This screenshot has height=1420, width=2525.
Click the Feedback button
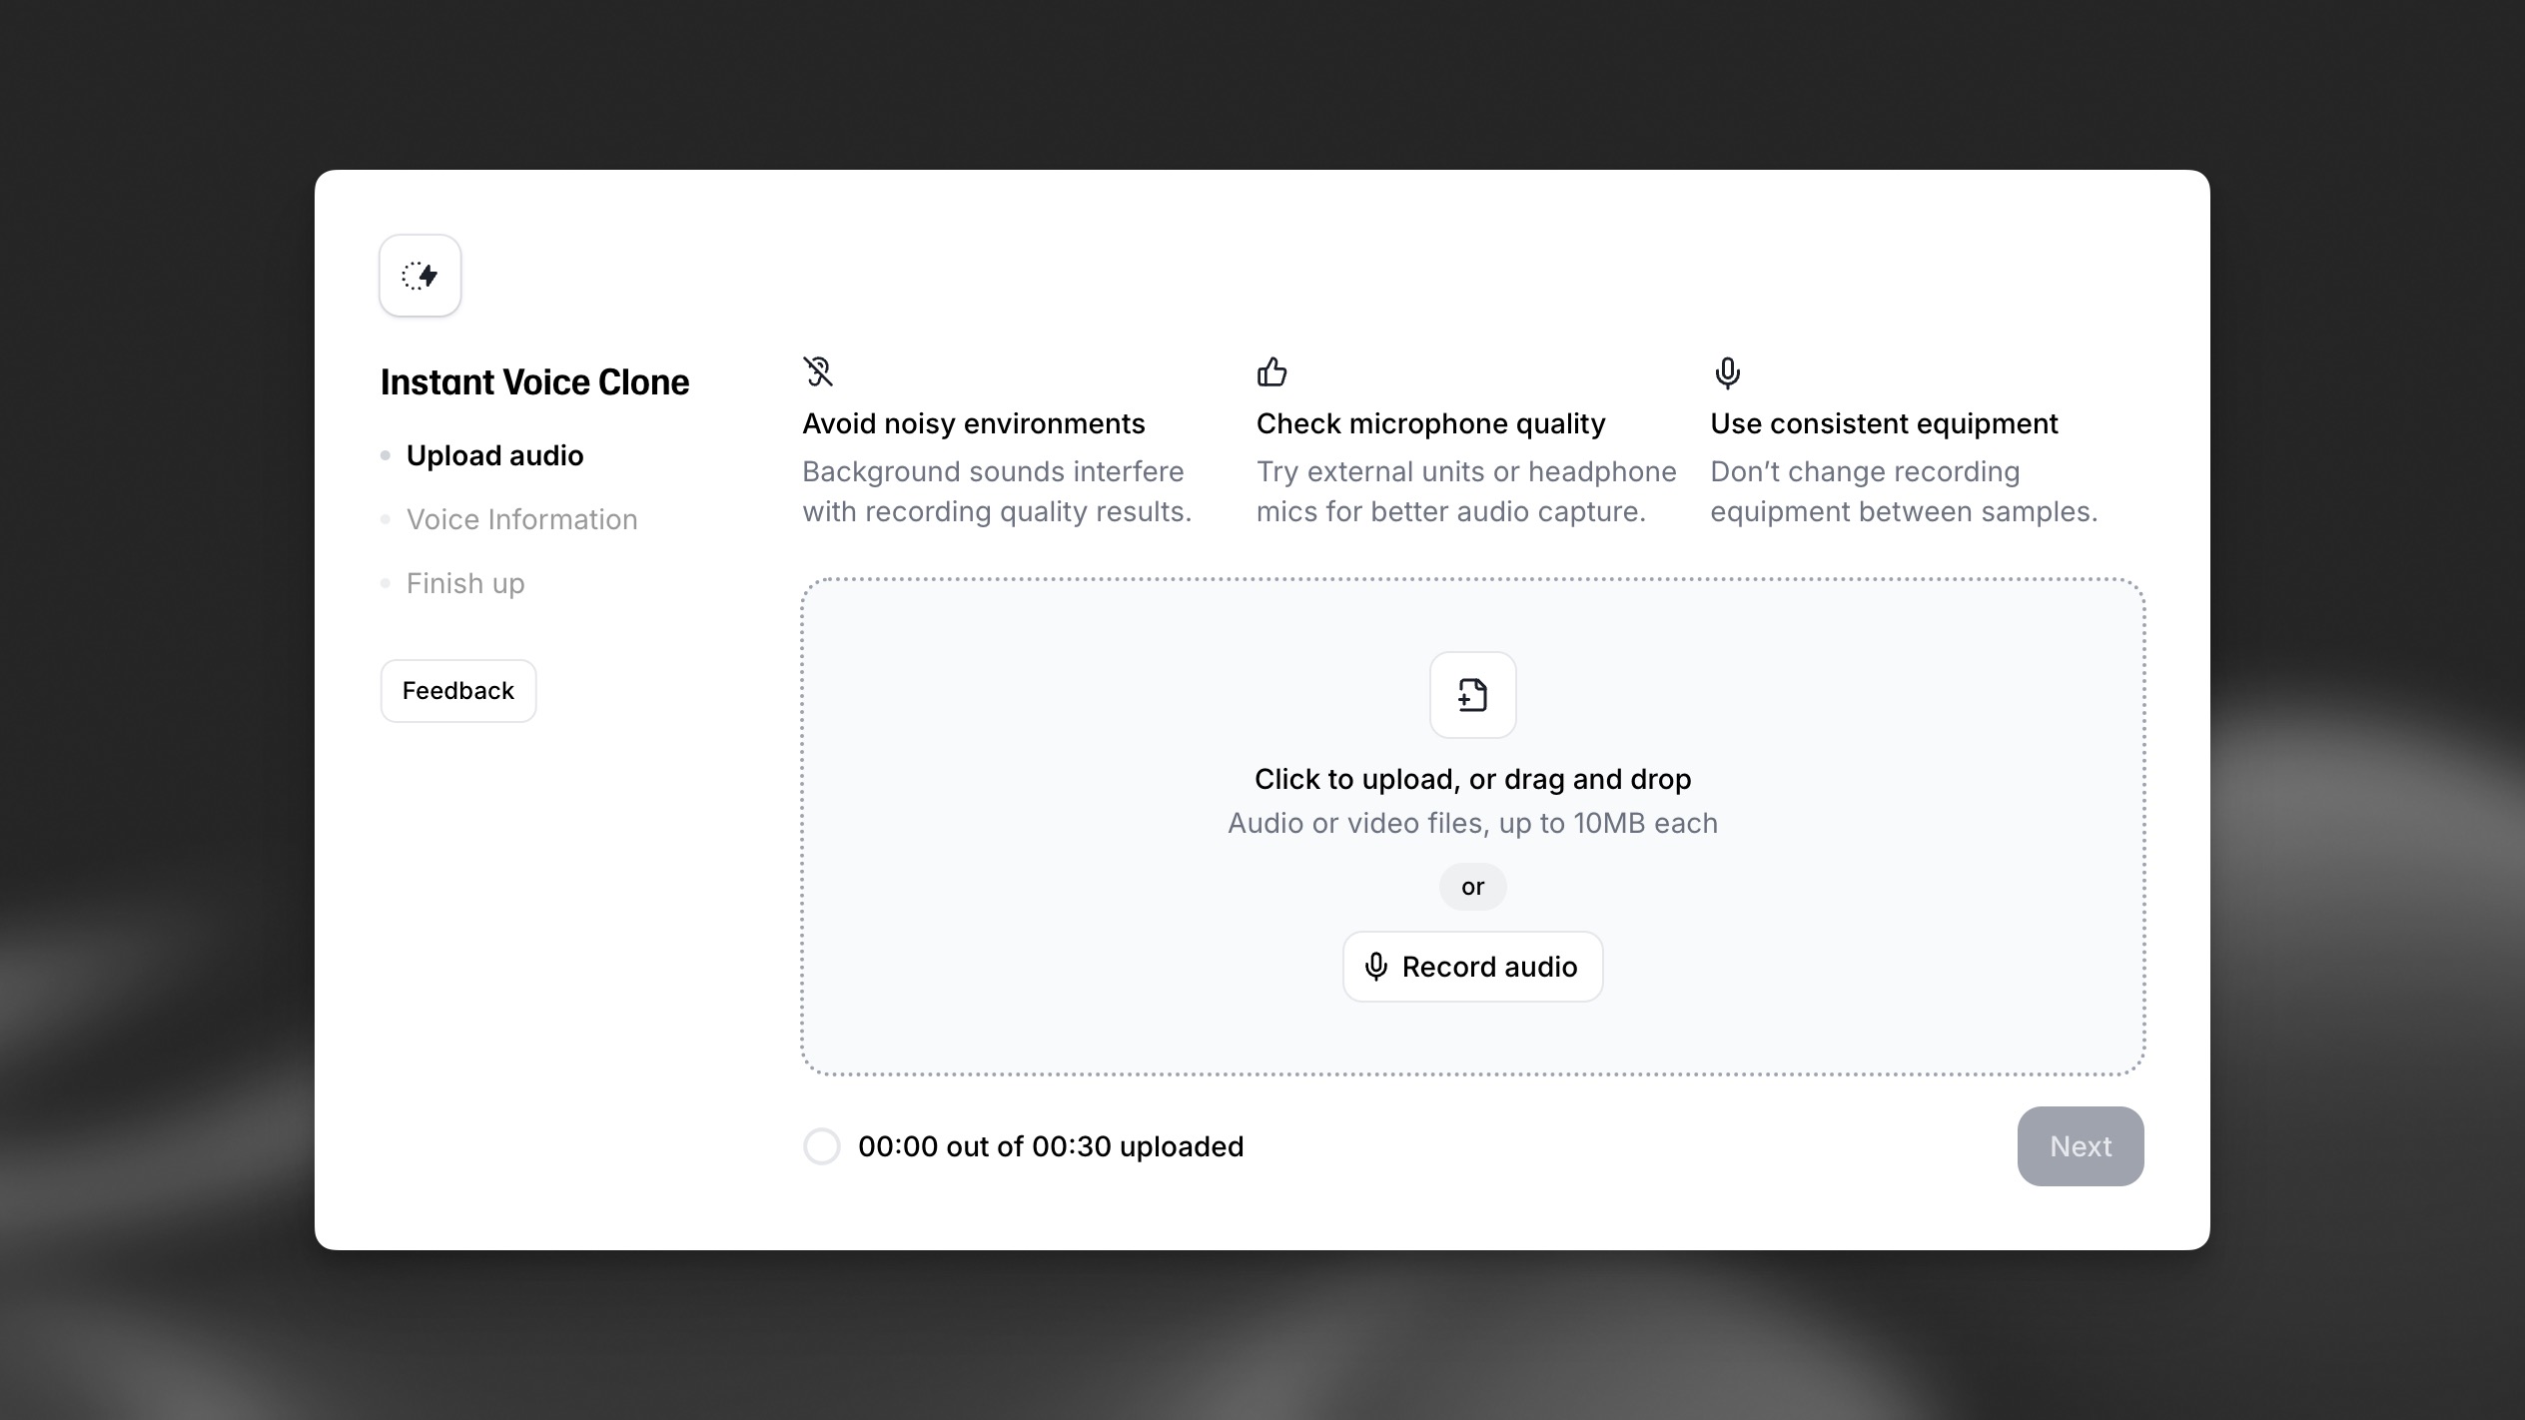point(457,690)
